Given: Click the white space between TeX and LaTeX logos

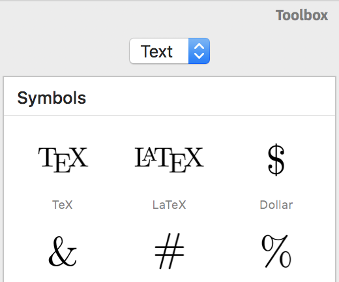Looking at the screenshot, I should (x=111, y=160).
